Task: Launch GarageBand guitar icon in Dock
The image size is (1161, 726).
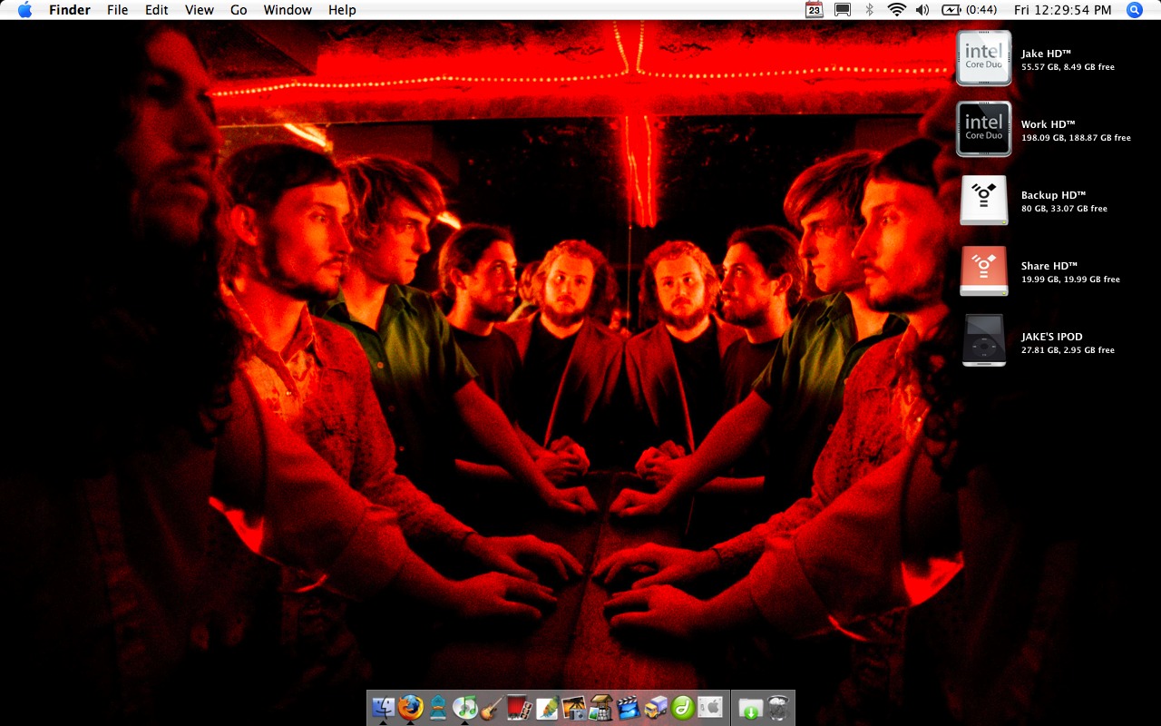Action: coord(492,707)
